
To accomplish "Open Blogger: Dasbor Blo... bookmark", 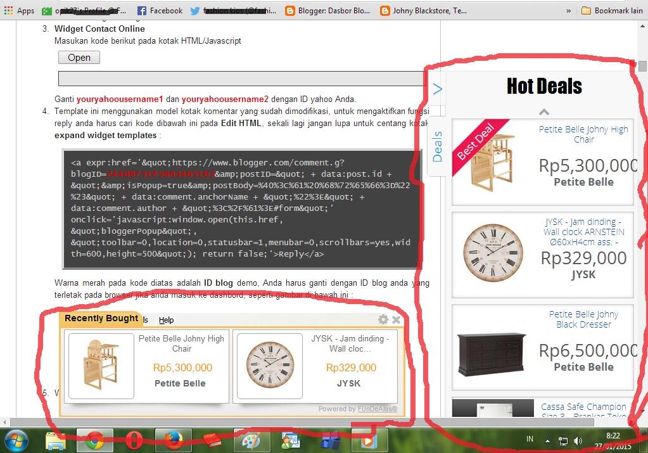I will click(x=327, y=11).
